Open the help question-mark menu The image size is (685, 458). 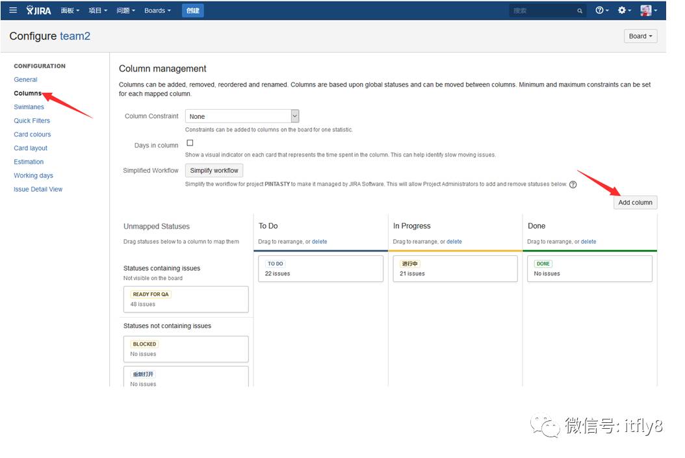click(602, 10)
